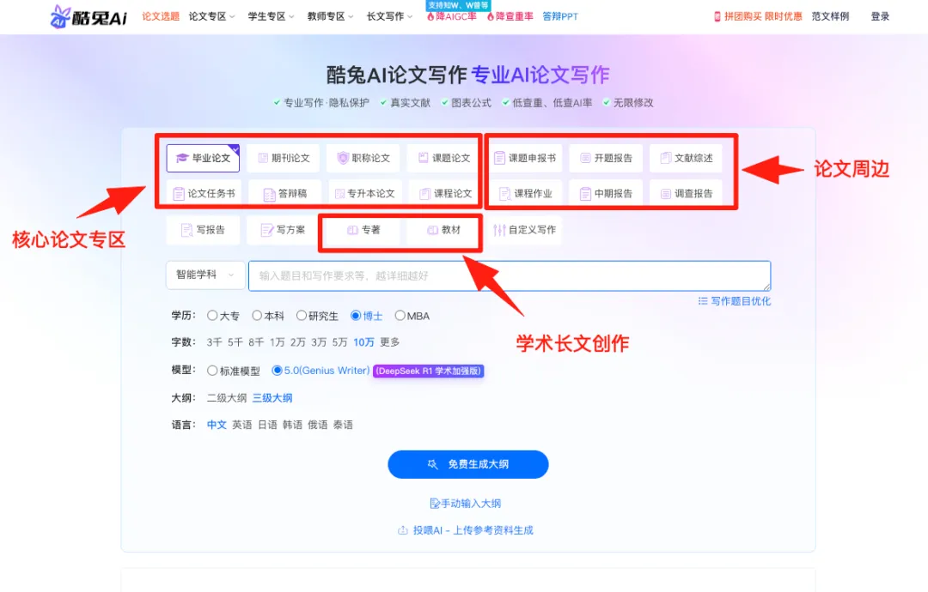Choose the 期刊论文 type icon
Screen dimensions: 928x592
pos(263,158)
